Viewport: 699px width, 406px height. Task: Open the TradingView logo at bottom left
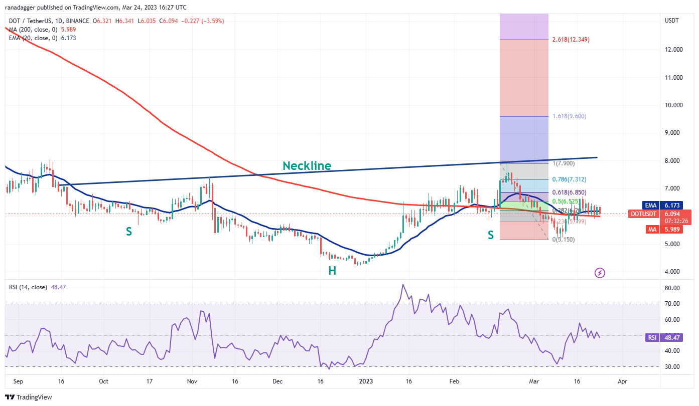(x=29, y=397)
